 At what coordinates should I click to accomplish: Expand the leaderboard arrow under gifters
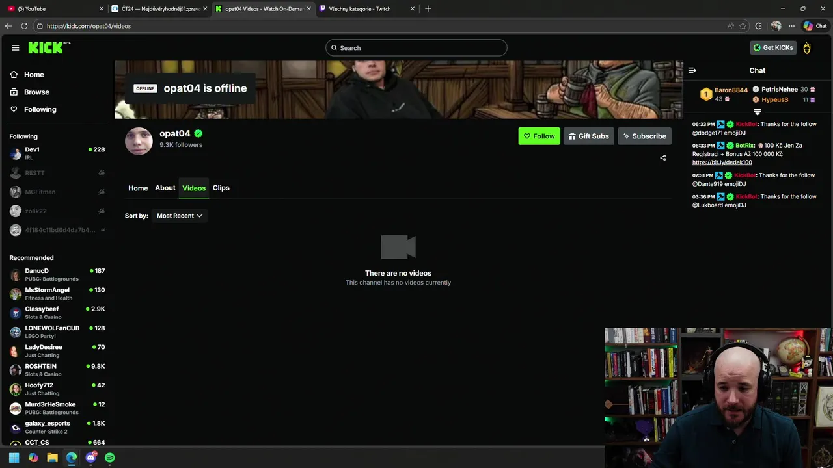pos(757,112)
